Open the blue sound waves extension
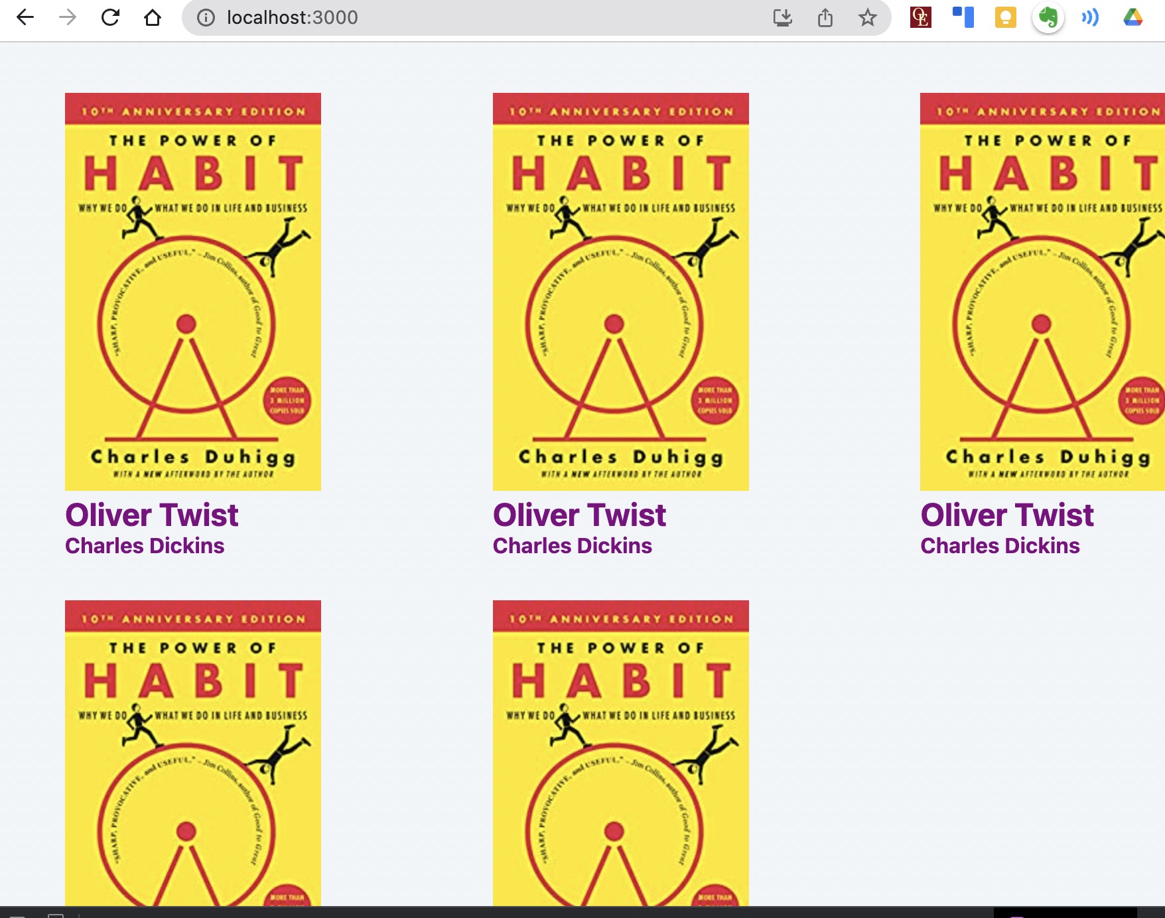The width and height of the screenshot is (1165, 918). coord(1090,17)
